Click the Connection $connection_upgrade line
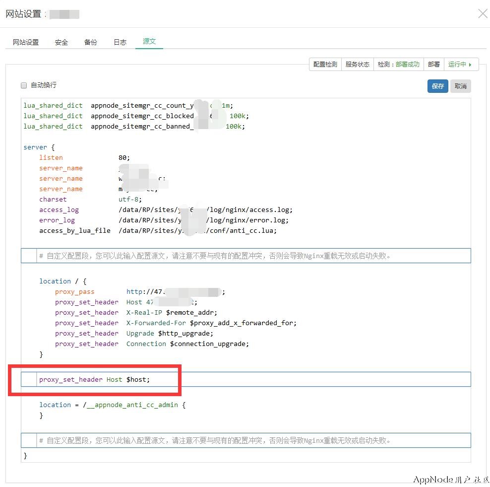 pos(152,344)
